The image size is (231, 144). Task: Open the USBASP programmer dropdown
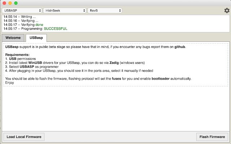pyautogui.click(x=22, y=10)
